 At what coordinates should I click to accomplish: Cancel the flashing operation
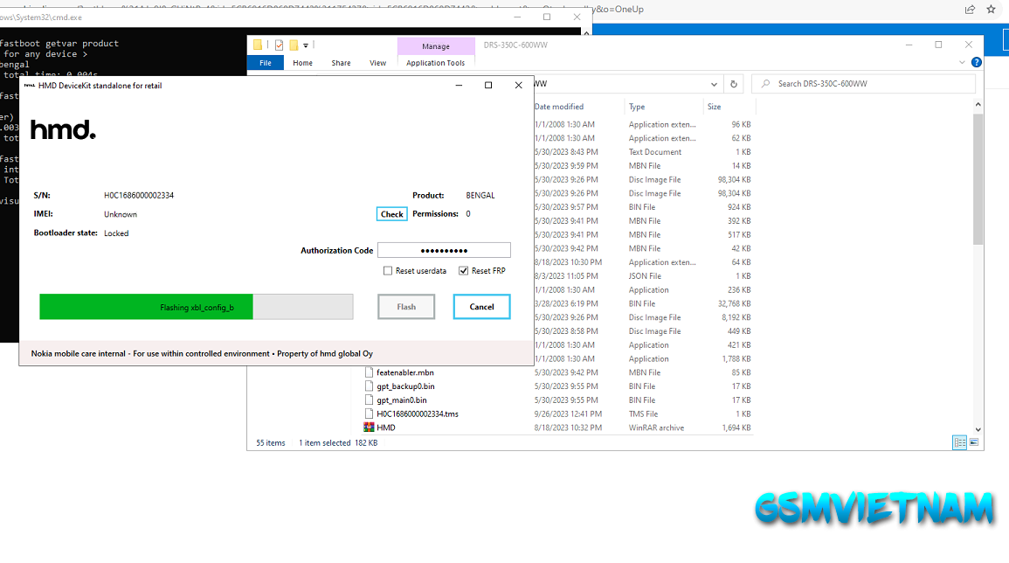tap(481, 307)
